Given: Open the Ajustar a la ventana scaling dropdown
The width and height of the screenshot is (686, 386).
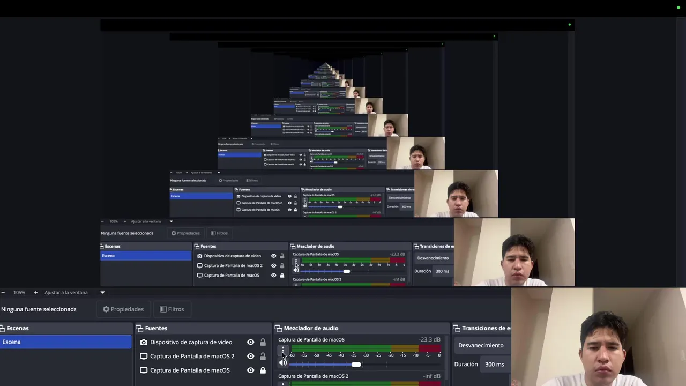Looking at the screenshot, I should point(66,292).
